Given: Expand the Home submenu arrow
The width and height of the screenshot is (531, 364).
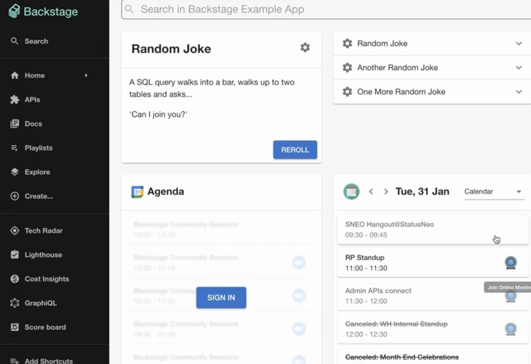Looking at the screenshot, I should 86,75.
